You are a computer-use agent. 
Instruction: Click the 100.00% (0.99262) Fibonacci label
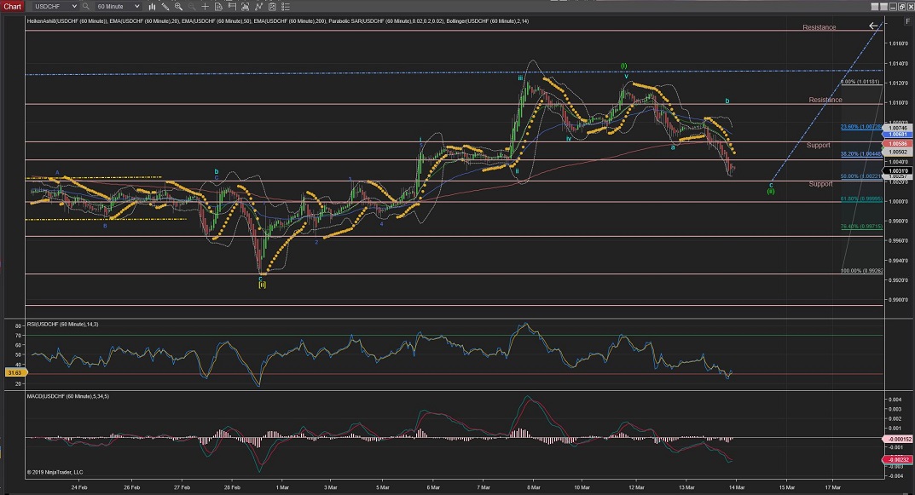tap(862, 271)
